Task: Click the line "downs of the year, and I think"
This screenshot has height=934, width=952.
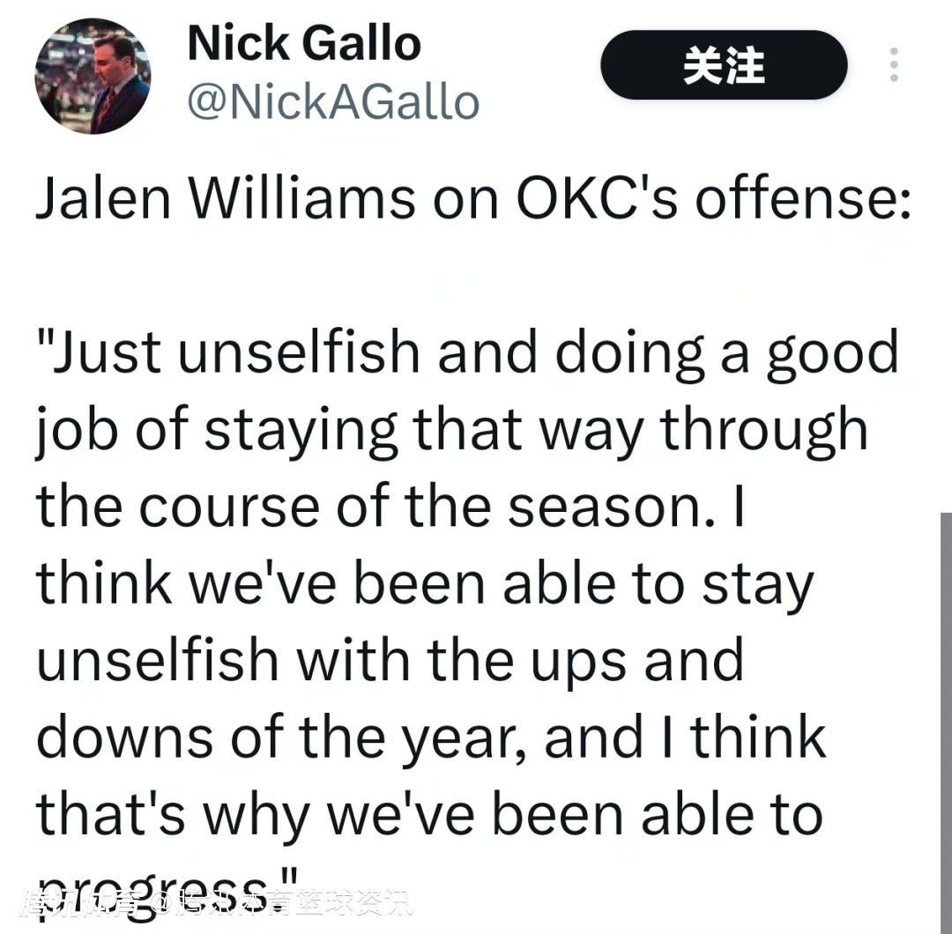Action: click(x=431, y=738)
